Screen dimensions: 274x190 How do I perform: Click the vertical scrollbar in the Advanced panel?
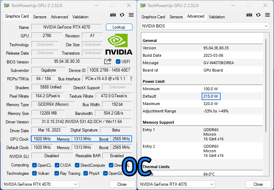click(266, 86)
